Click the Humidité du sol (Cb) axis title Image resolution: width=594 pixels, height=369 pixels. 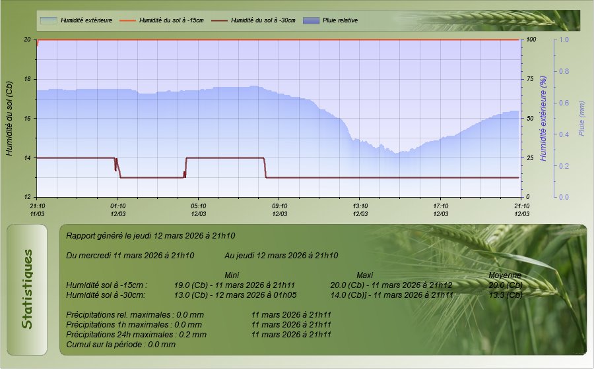9,119
